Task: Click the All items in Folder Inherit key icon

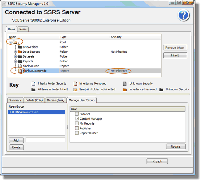Action: [33, 89]
